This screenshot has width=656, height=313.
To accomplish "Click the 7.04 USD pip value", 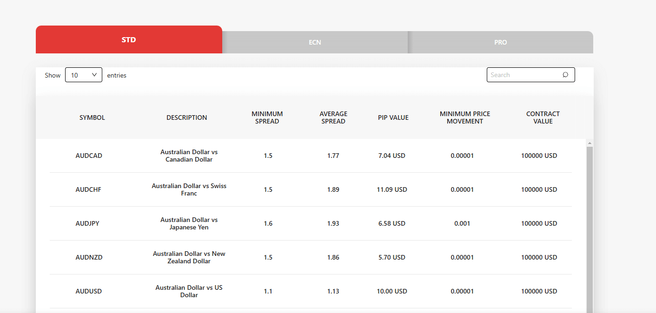I will [392, 156].
